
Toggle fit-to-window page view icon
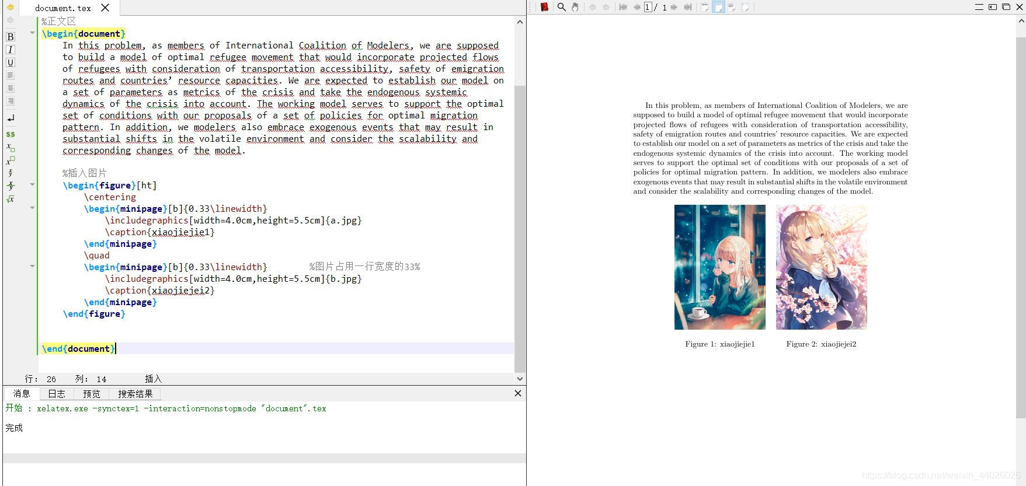(x=718, y=7)
